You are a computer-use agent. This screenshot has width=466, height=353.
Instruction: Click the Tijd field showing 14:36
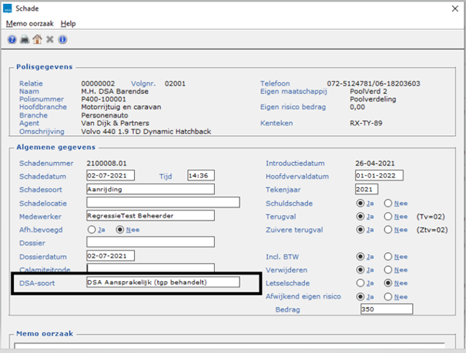point(201,175)
